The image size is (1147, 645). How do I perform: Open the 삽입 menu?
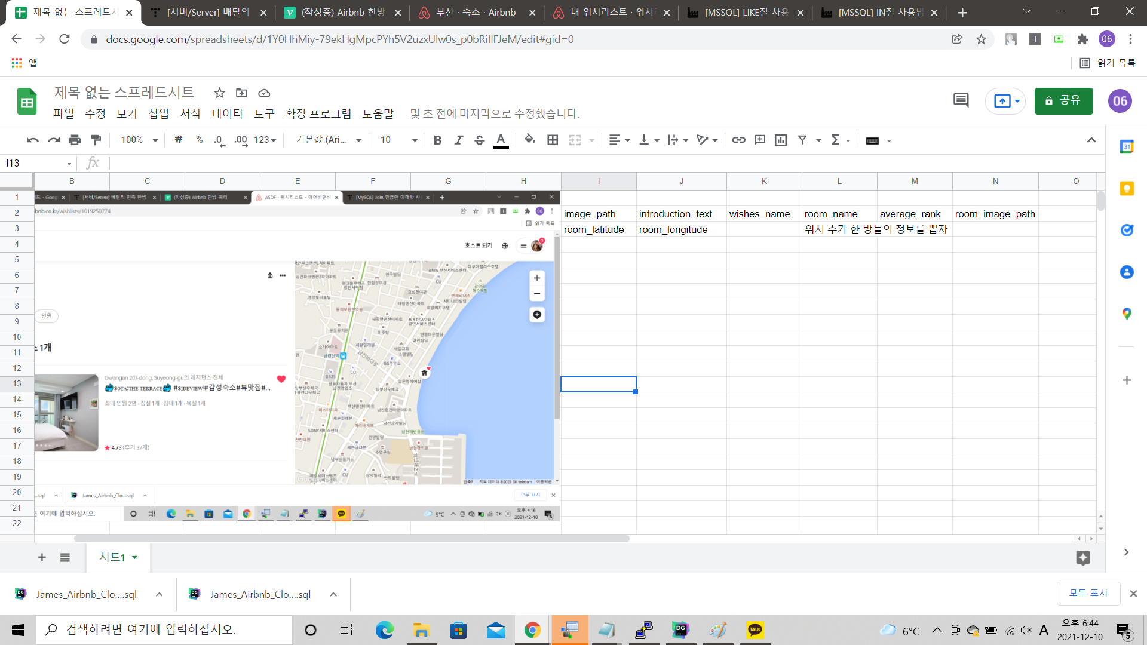[x=158, y=113]
